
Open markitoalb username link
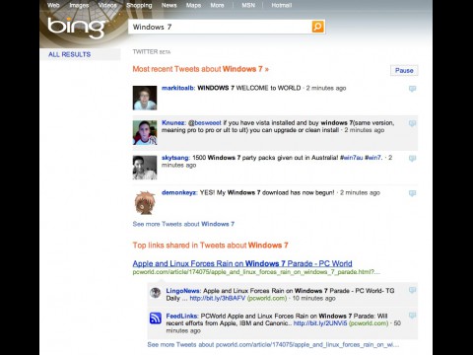coord(178,88)
